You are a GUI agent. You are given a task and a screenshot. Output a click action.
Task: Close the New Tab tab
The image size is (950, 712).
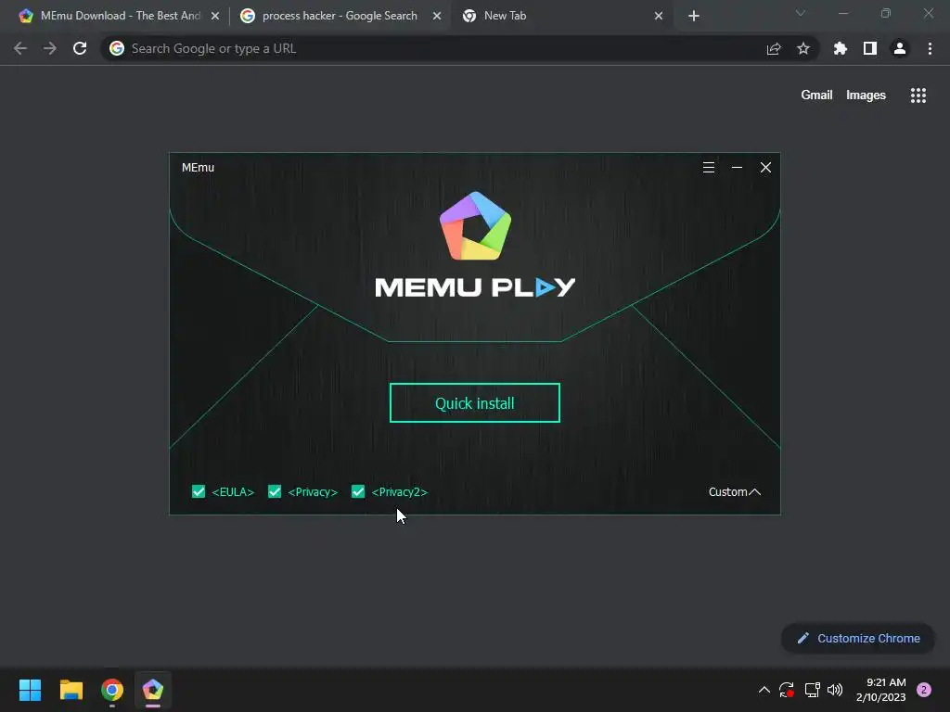point(659,16)
